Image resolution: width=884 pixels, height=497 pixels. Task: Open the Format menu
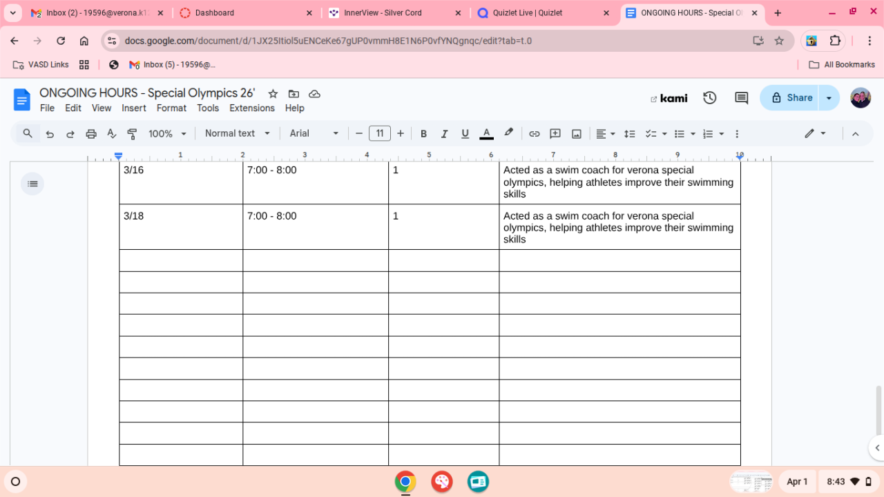171,108
